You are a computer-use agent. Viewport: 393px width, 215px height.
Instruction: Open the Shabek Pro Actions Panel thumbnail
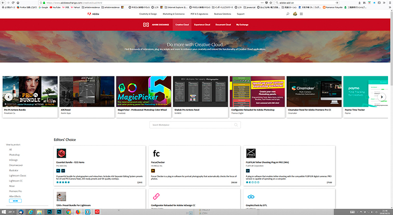pos(200,92)
